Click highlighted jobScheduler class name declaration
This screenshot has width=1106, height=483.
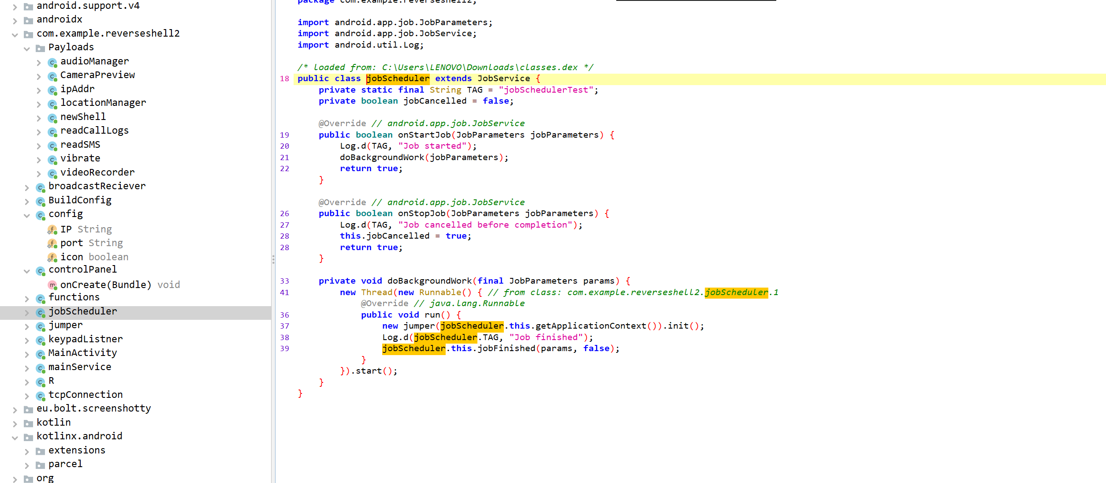(x=398, y=79)
